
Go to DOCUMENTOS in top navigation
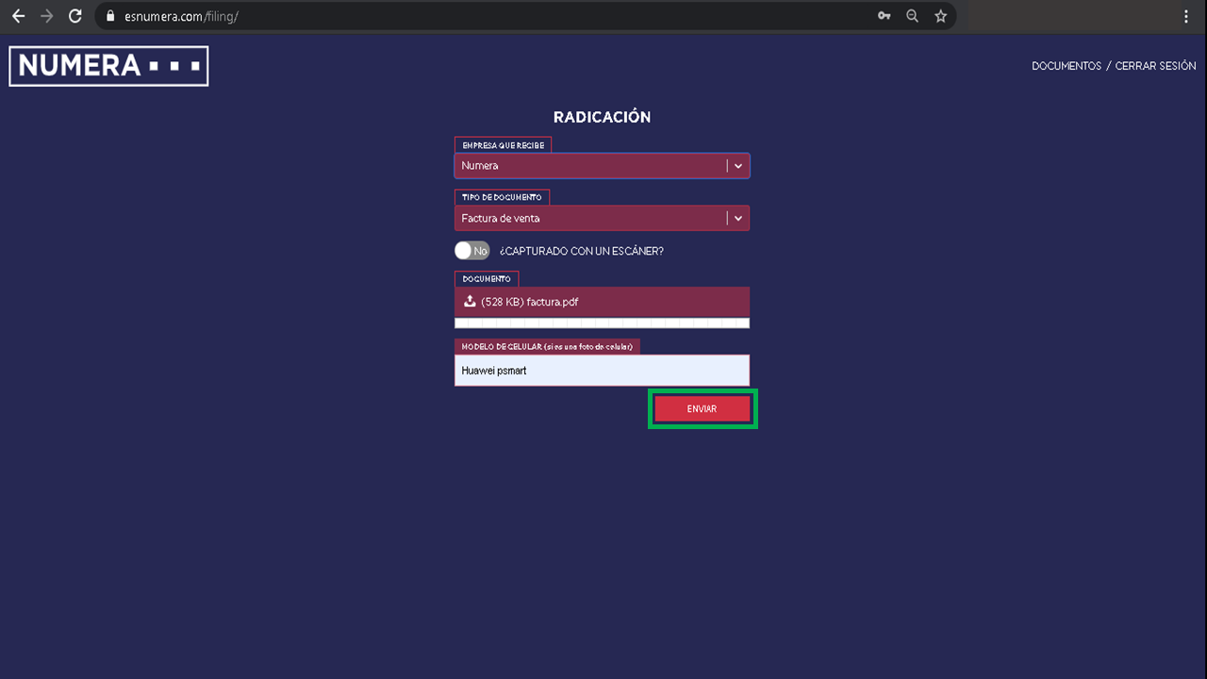coord(1066,66)
